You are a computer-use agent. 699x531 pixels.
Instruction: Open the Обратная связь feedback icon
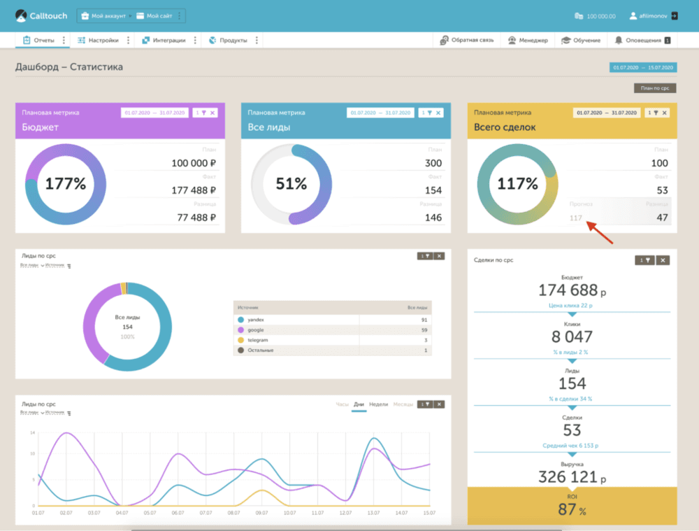pos(444,40)
